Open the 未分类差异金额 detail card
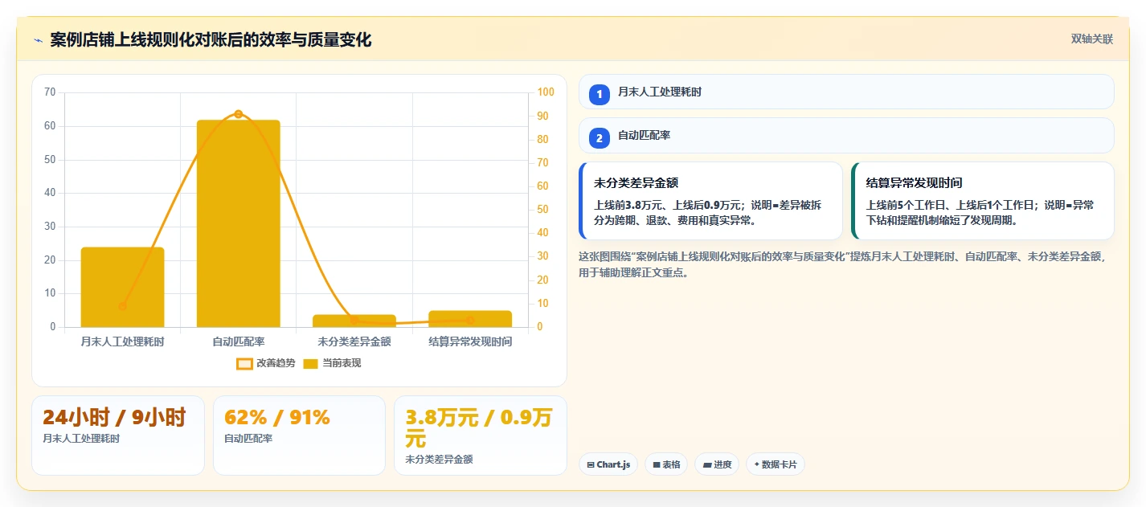The width and height of the screenshot is (1146, 507). (710, 201)
